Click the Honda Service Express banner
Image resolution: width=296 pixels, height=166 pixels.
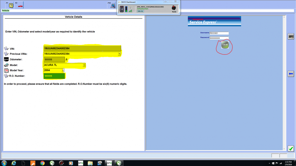(x=214, y=21)
